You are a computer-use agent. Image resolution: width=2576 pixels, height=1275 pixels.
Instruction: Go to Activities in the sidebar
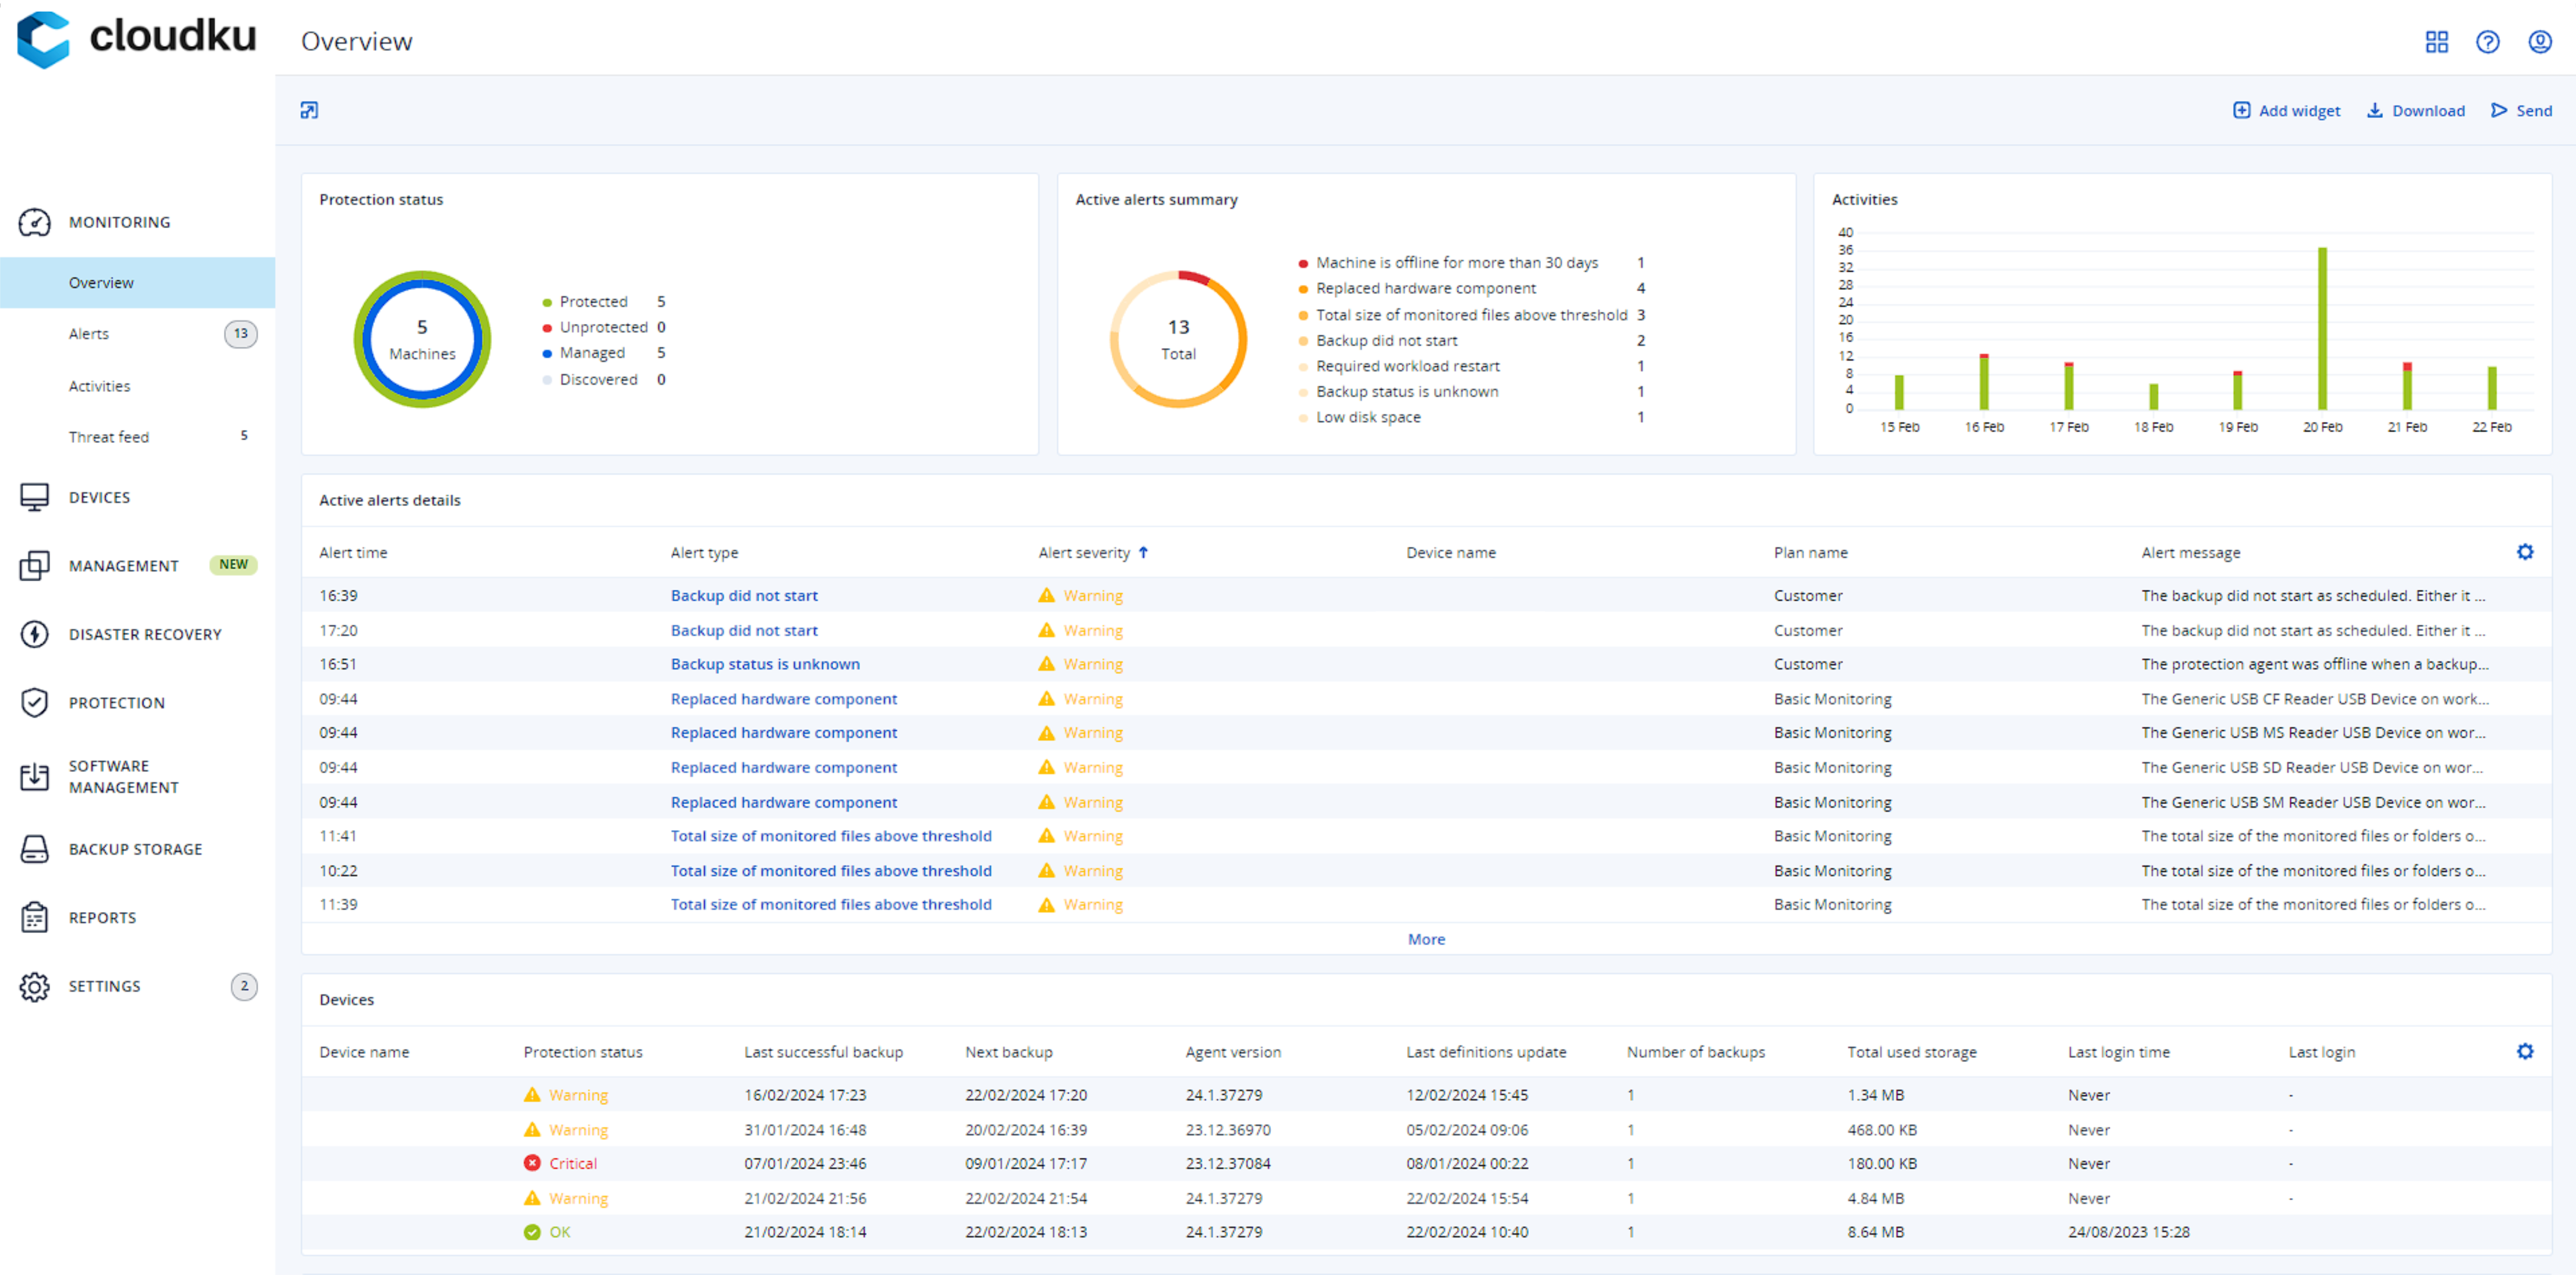click(x=99, y=386)
